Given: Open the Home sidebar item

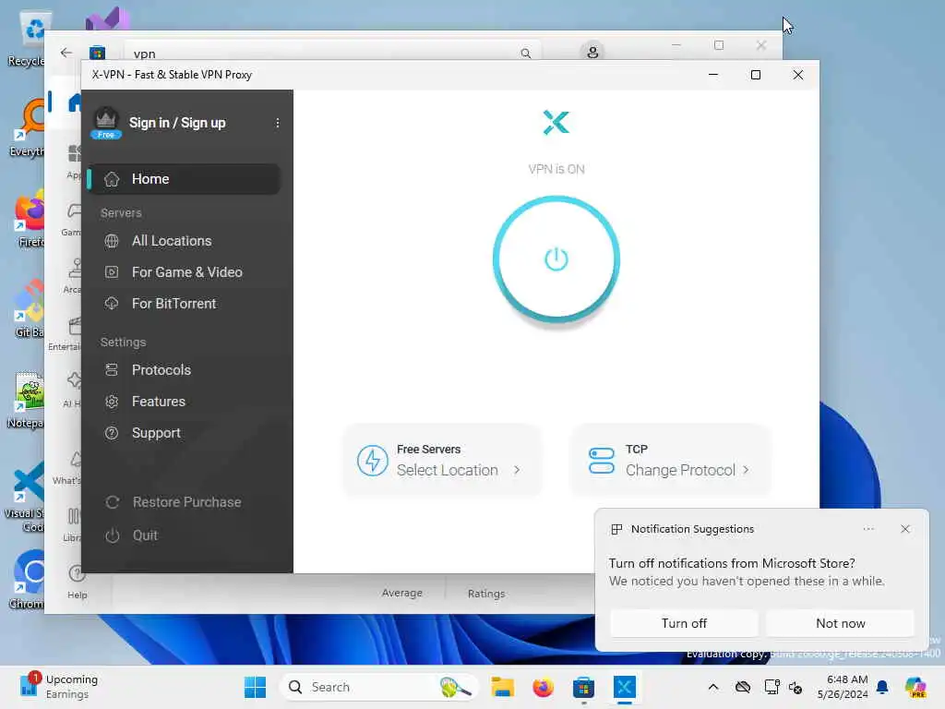Looking at the screenshot, I should pyautogui.click(x=185, y=179).
